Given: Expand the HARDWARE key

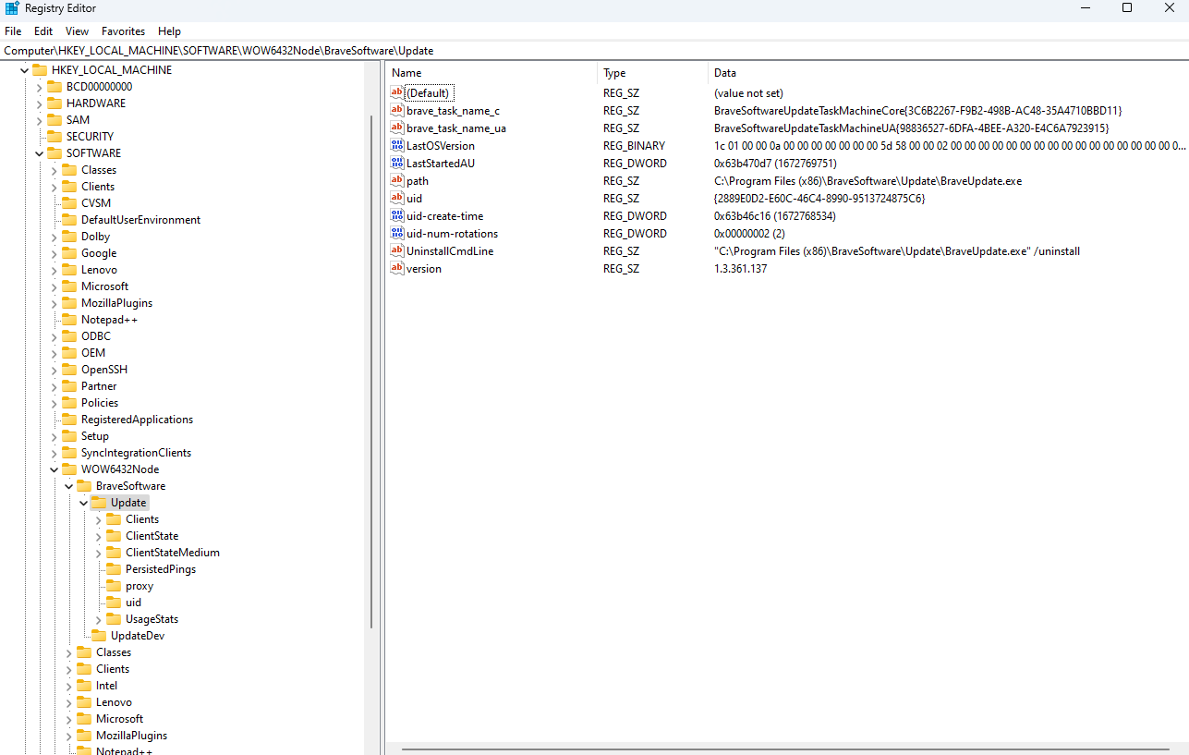Looking at the screenshot, I should point(39,104).
